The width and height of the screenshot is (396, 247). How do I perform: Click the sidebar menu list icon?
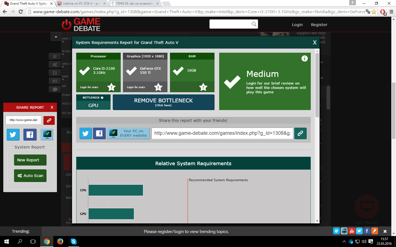55,56
